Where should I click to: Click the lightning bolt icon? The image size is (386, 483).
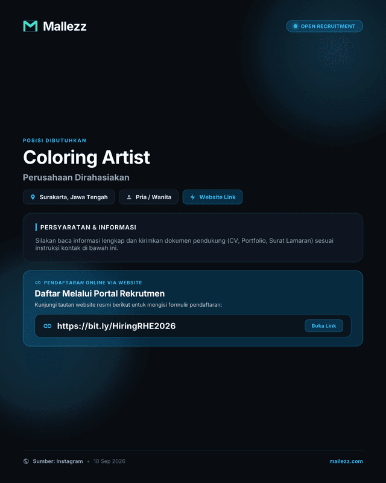point(192,197)
